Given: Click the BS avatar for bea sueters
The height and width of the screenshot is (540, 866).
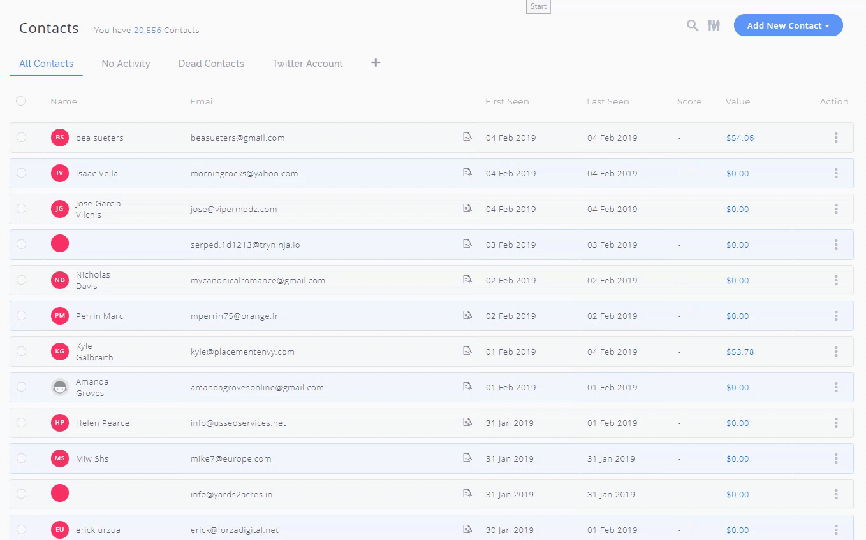Looking at the screenshot, I should point(60,138).
